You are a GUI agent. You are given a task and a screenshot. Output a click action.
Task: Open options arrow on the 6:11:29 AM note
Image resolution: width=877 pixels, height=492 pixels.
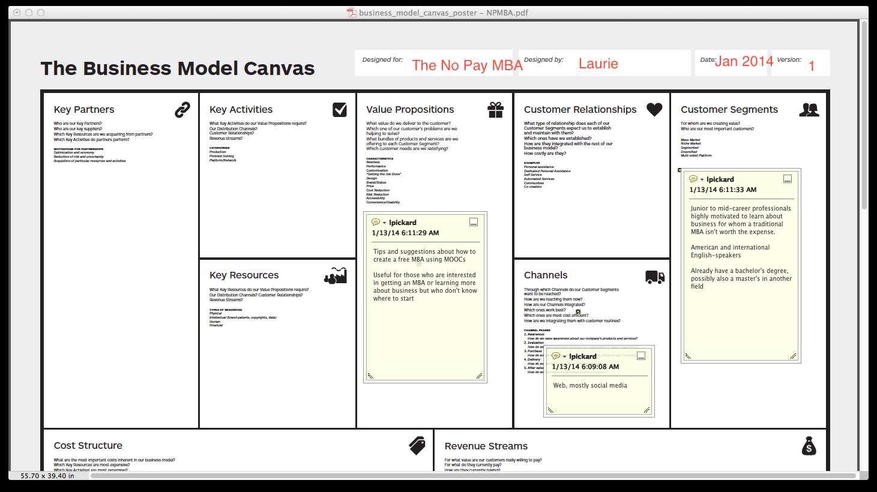pos(385,223)
